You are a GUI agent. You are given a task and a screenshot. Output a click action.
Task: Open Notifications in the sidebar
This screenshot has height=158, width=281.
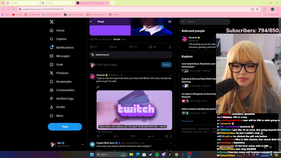click(x=62, y=47)
